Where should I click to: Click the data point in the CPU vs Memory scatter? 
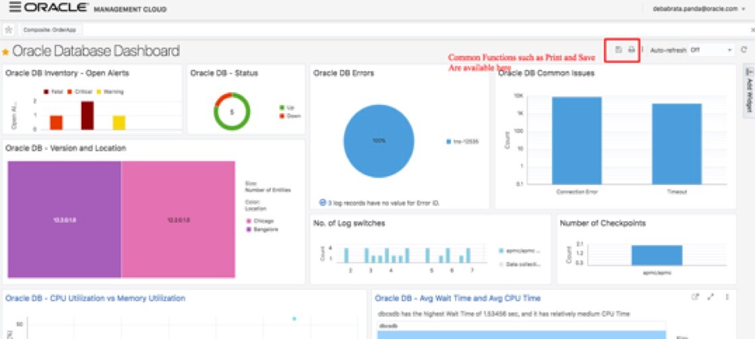[294, 319]
